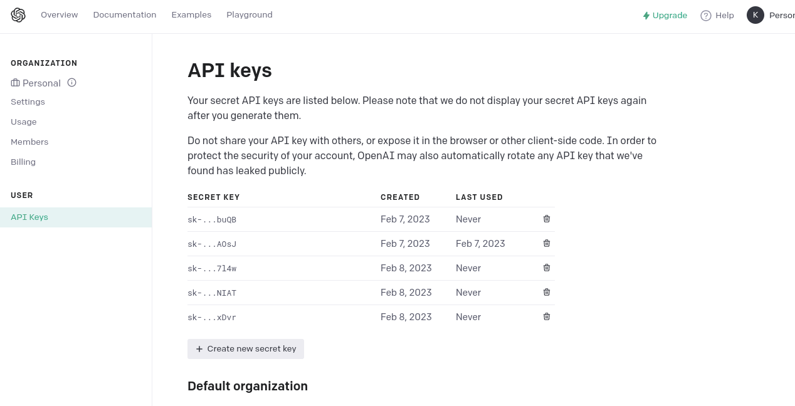View the Usage page in sidebar
This screenshot has width=795, height=406.
24,122
